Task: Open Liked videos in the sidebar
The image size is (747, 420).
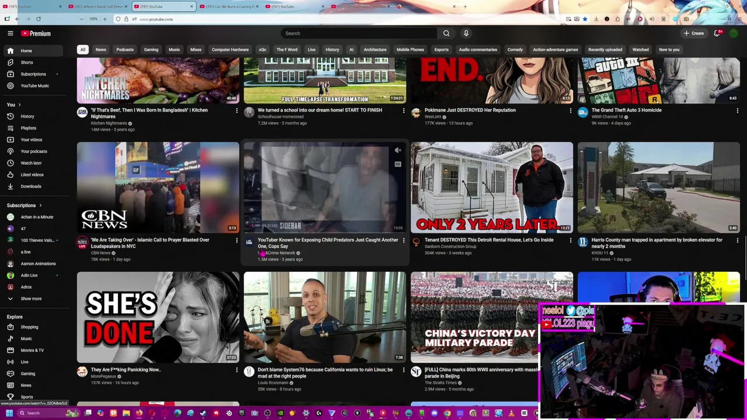Action: tap(33, 174)
